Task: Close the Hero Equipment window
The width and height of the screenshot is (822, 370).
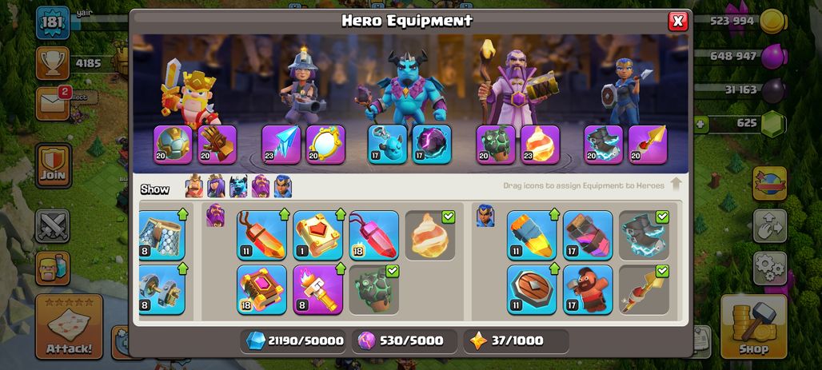Action: (678, 21)
